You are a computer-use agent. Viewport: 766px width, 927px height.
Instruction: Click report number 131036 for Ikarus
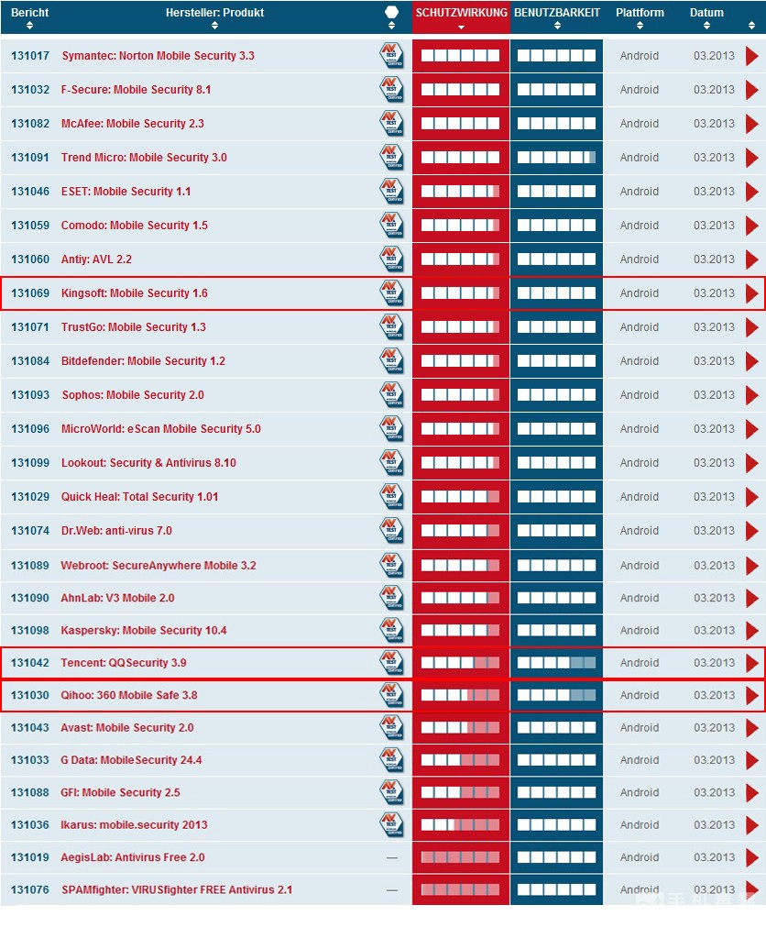point(30,824)
